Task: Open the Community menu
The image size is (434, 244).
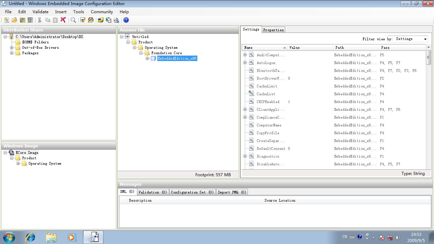Action: pyautogui.click(x=102, y=12)
